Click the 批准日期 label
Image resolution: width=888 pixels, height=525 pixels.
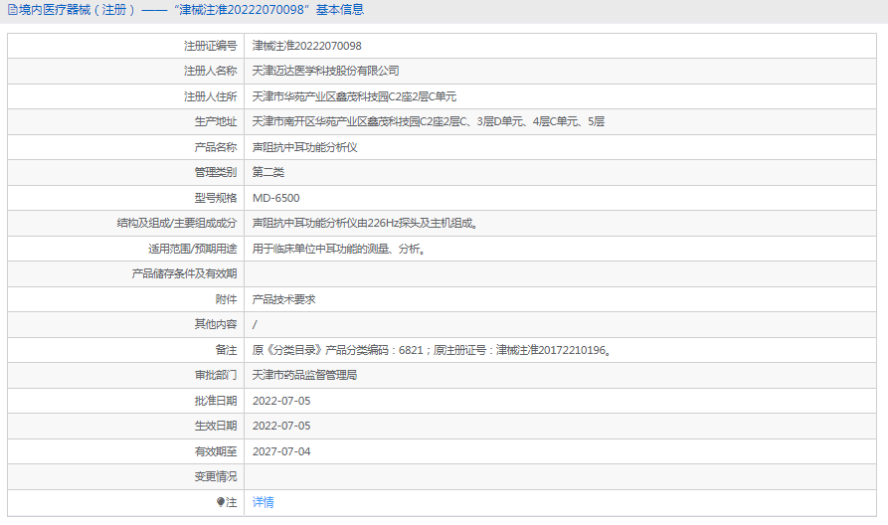pyautogui.click(x=215, y=401)
